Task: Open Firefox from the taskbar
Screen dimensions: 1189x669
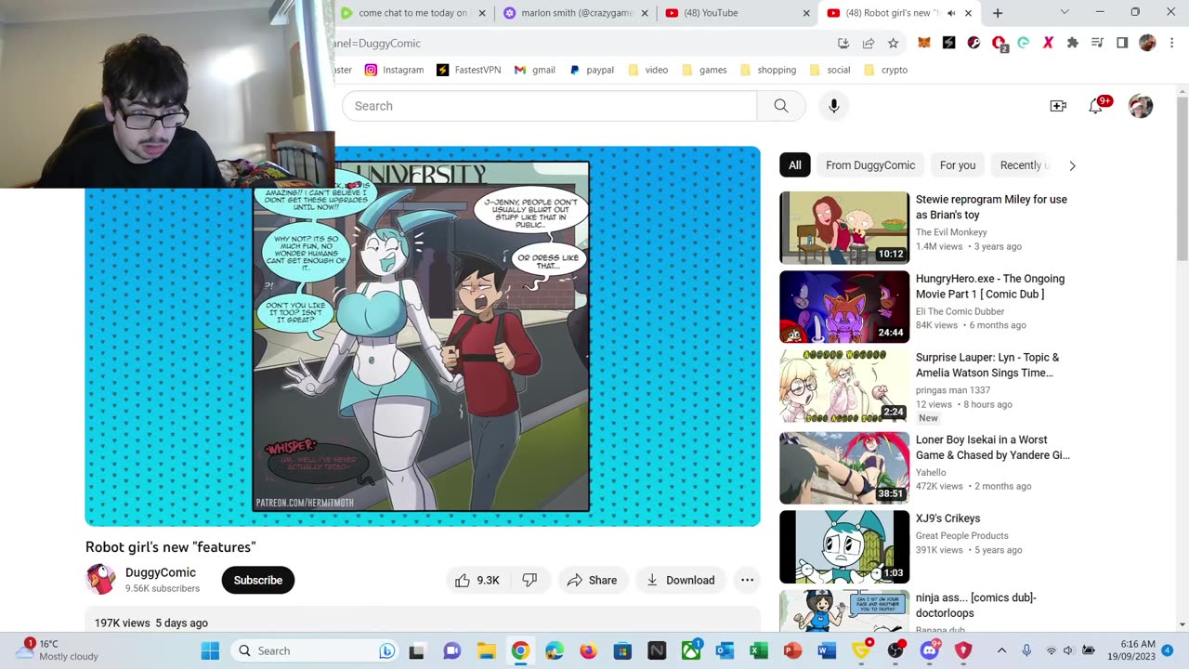Action: (588, 650)
